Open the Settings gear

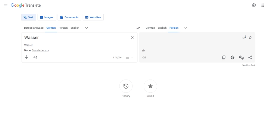pyautogui.click(x=254, y=5)
